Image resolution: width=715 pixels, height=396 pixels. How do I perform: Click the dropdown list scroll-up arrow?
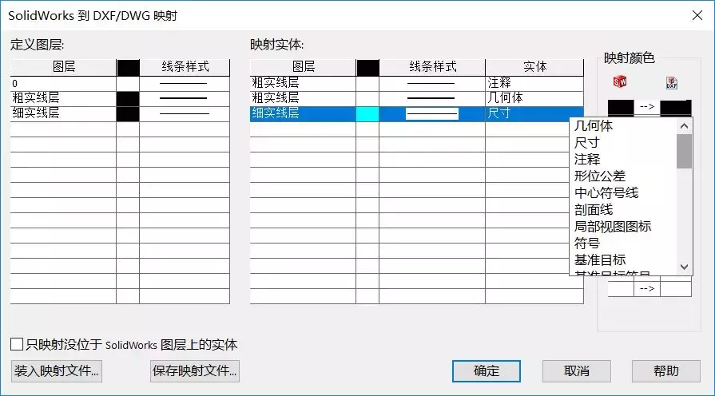pos(684,126)
